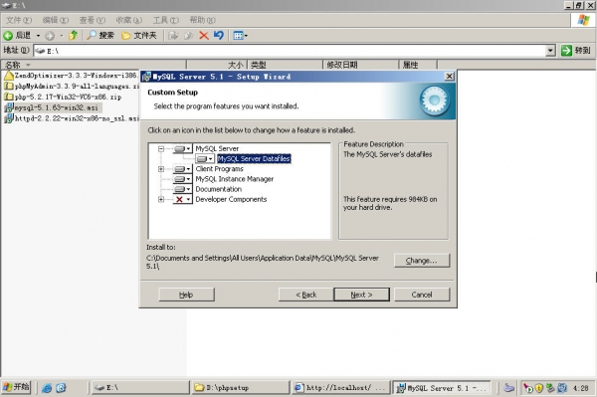Select Documentation tree item label
This screenshot has height=397, width=597.
pyautogui.click(x=219, y=189)
